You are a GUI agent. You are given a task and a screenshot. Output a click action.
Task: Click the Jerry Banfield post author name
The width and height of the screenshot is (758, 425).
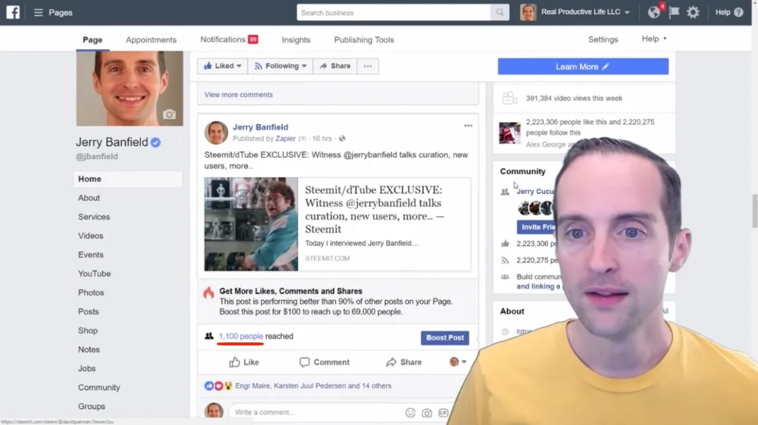[261, 127]
